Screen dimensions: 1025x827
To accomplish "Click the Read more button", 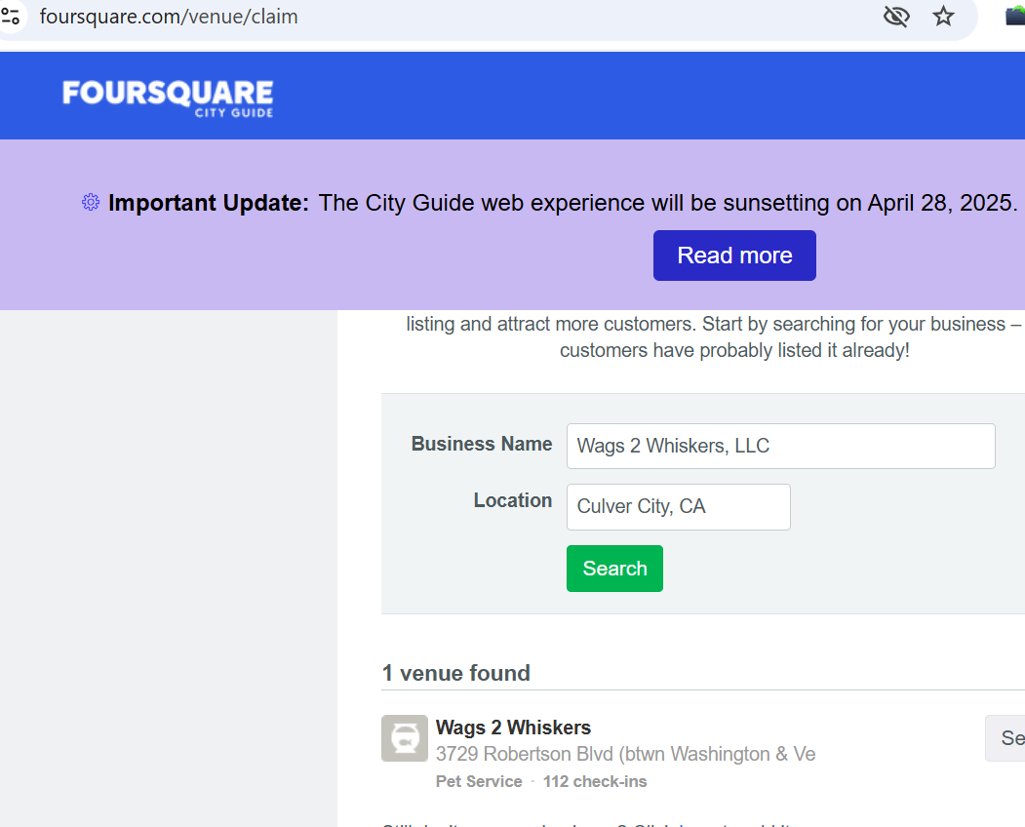I will [x=734, y=256].
